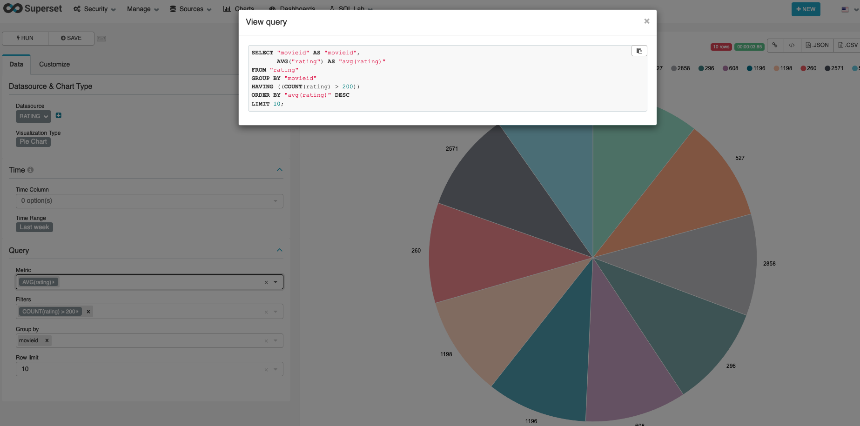Click the Time section info icon
This screenshot has width=860, height=426.
click(31, 170)
